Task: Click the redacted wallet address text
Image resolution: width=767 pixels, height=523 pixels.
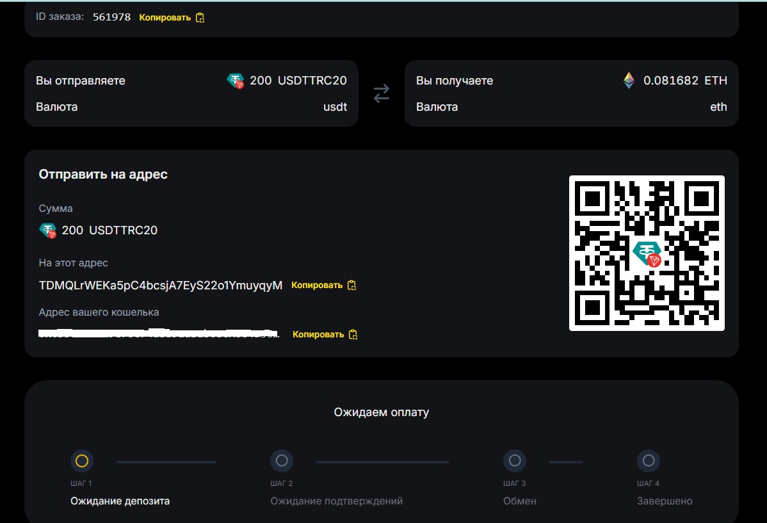Action: (x=159, y=334)
